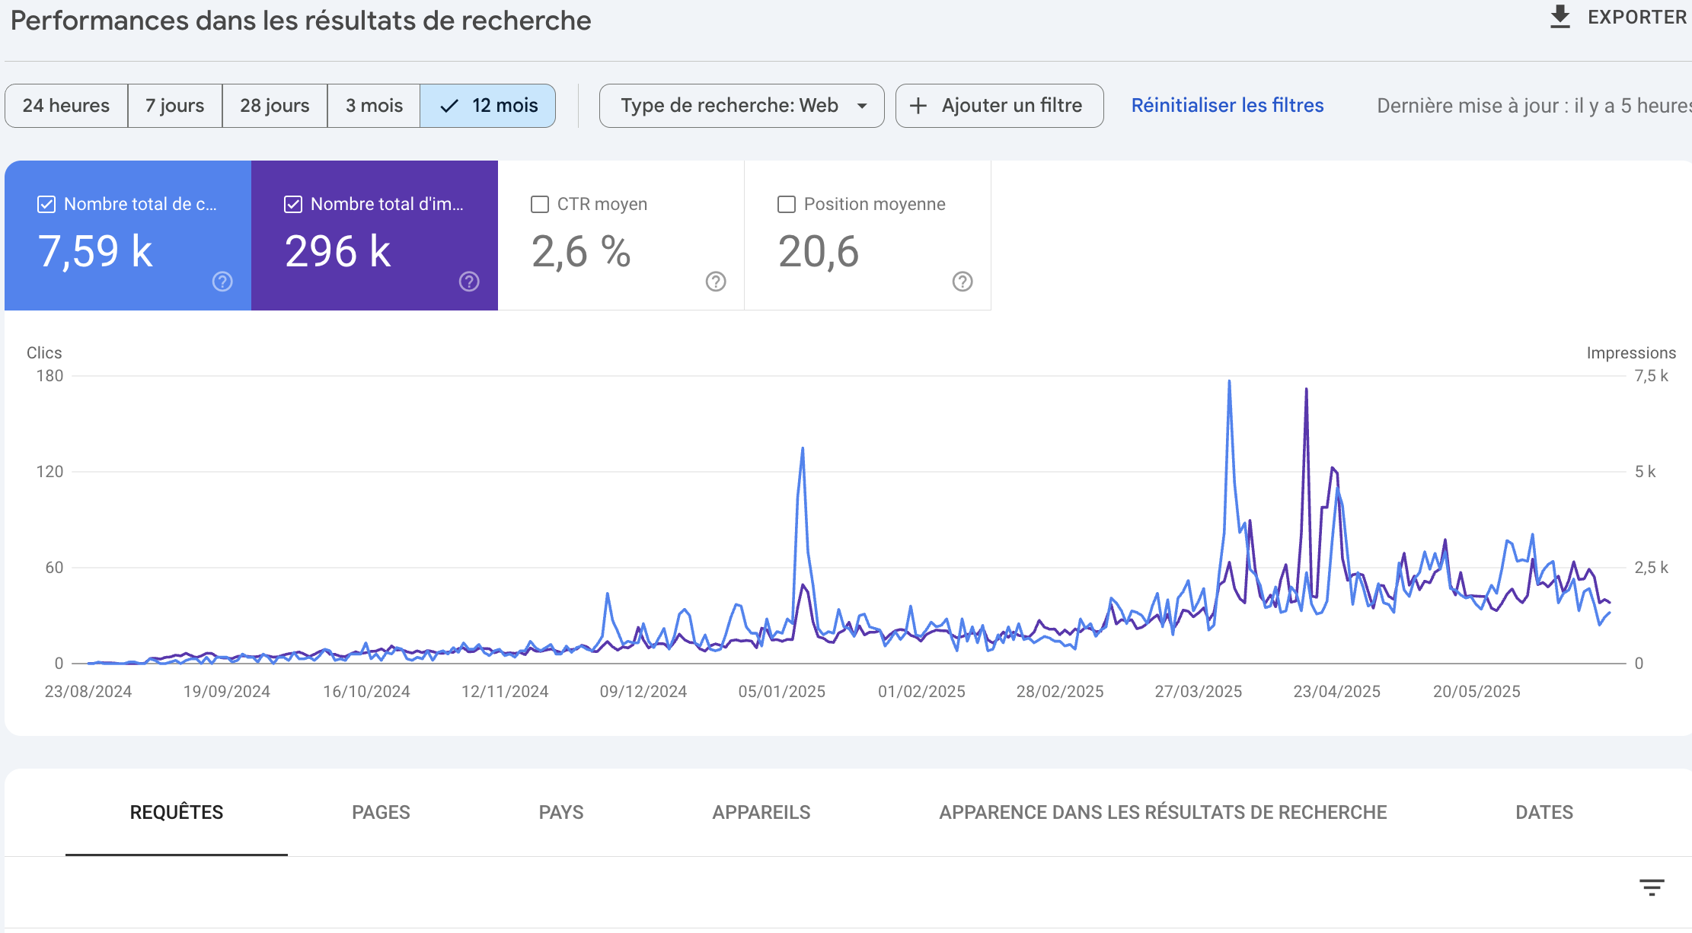Click the plus icon in Ajouter un filtre

tap(918, 106)
